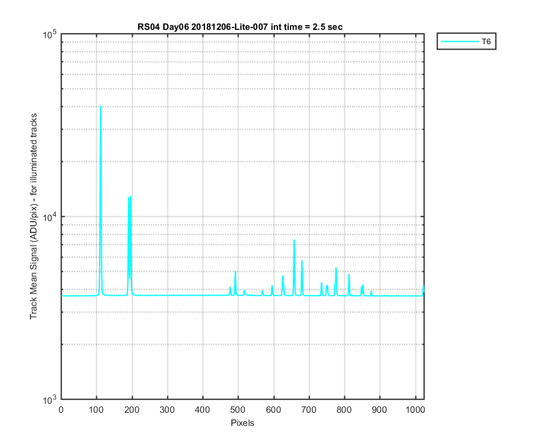Screen dimensions: 538x448
Task: Click the peak near pixel 490
Action: (x=236, y=283)
